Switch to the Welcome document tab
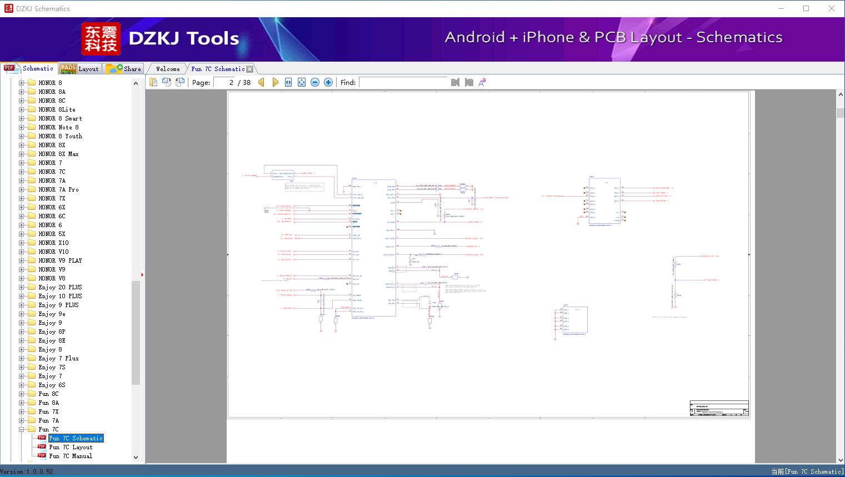845x477 pixels. (x=168, y=69)
